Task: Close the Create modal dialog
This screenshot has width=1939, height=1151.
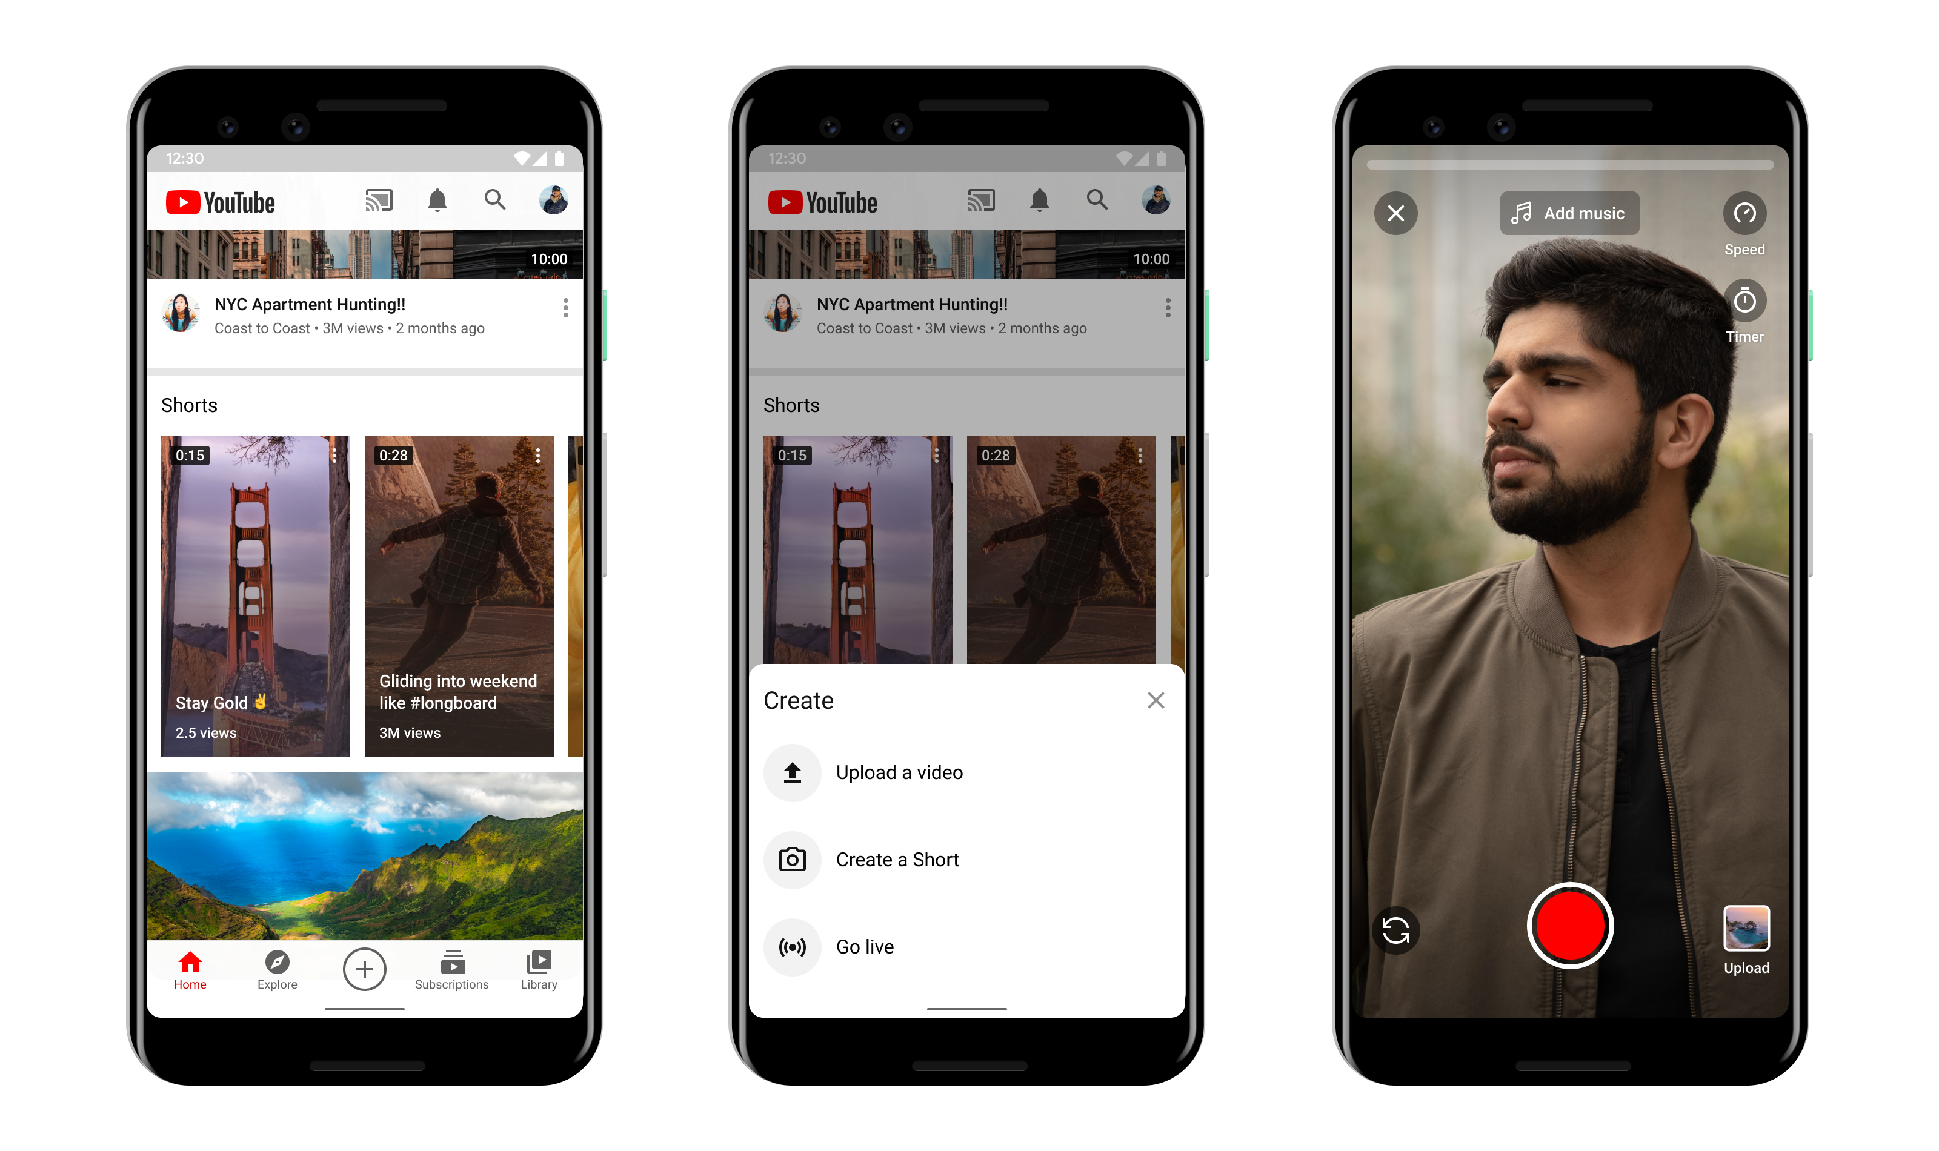Action: [1155, 702]
